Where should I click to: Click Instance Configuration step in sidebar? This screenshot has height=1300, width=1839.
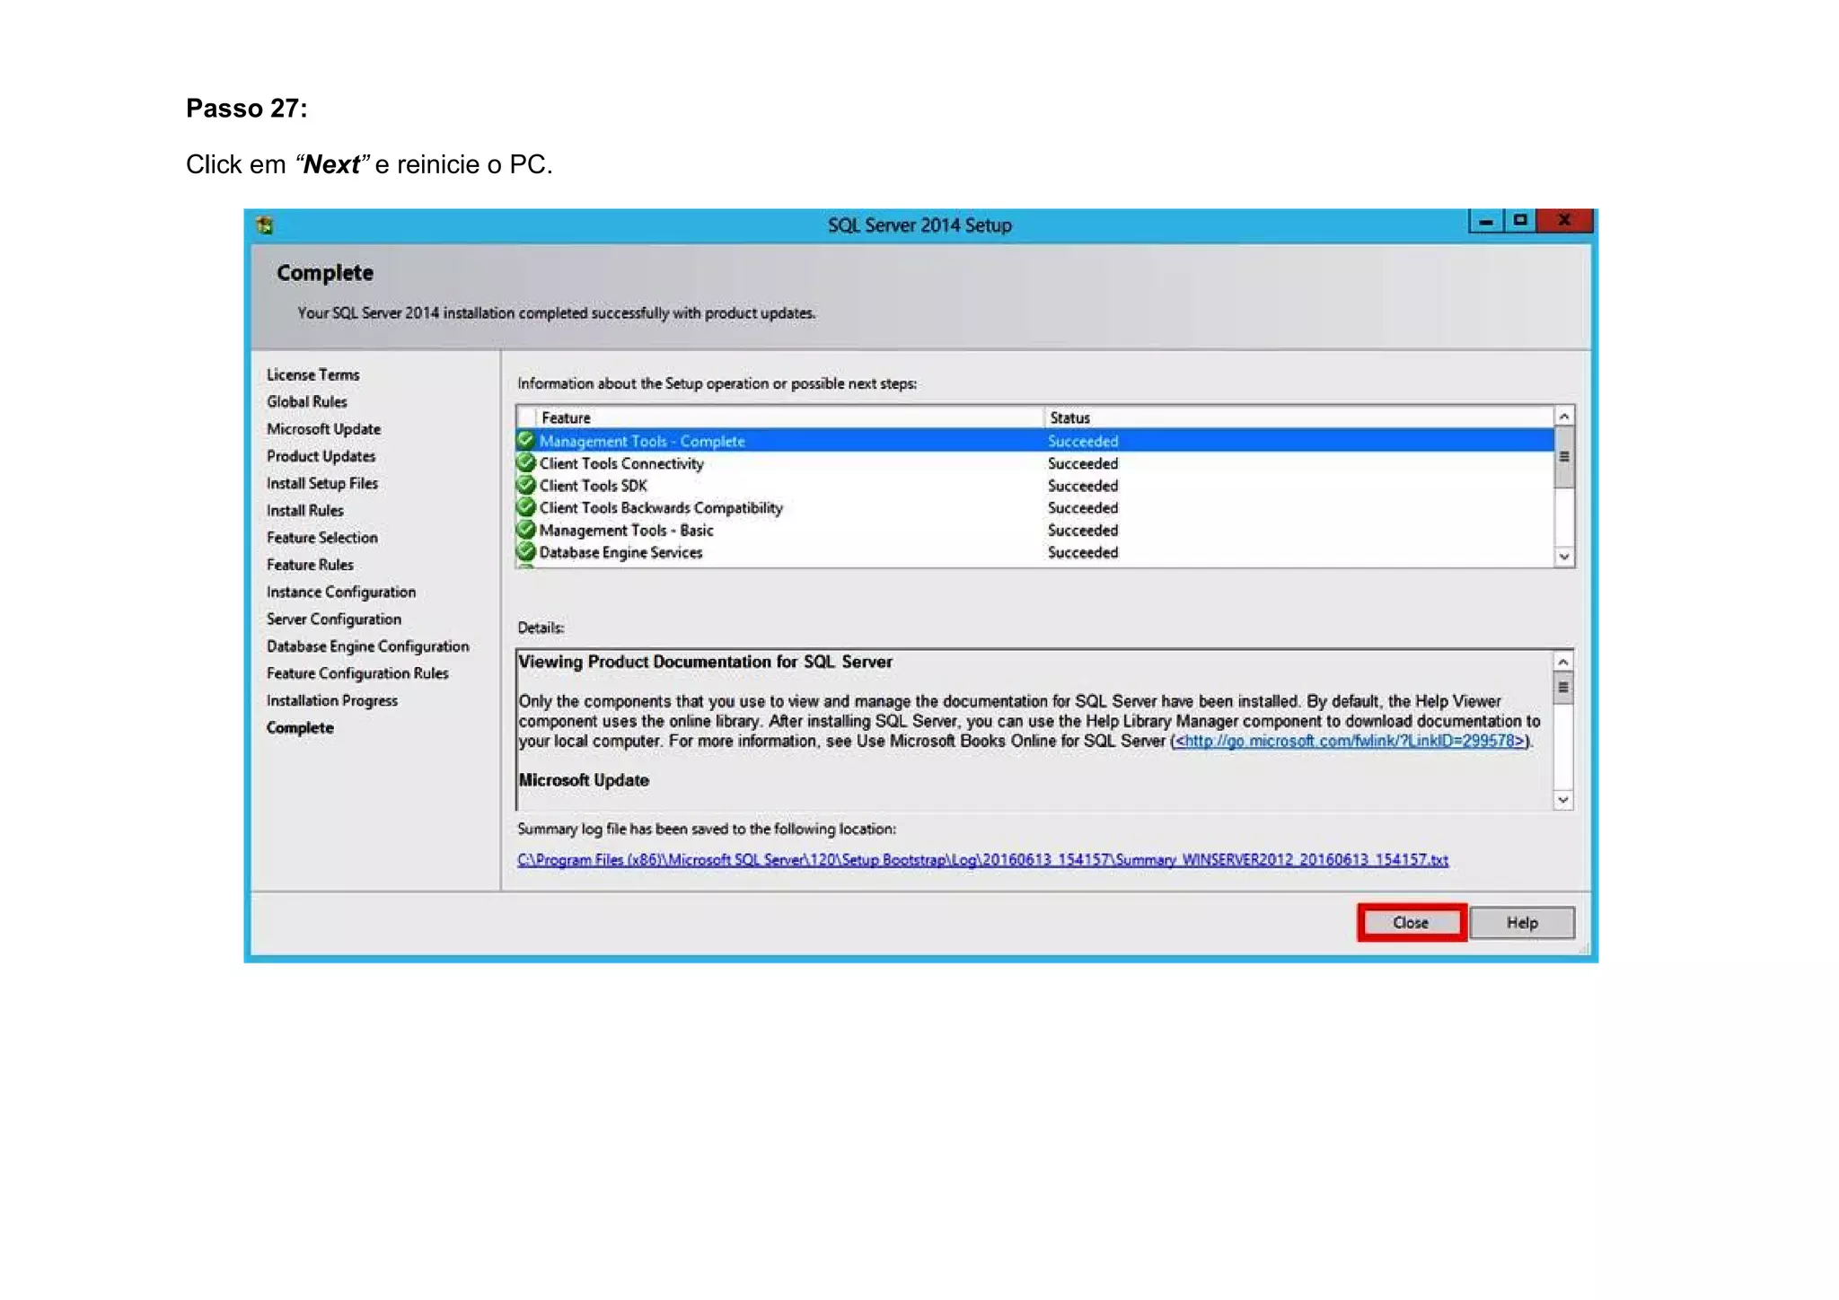pyautogui.click(x=340, y=592)
